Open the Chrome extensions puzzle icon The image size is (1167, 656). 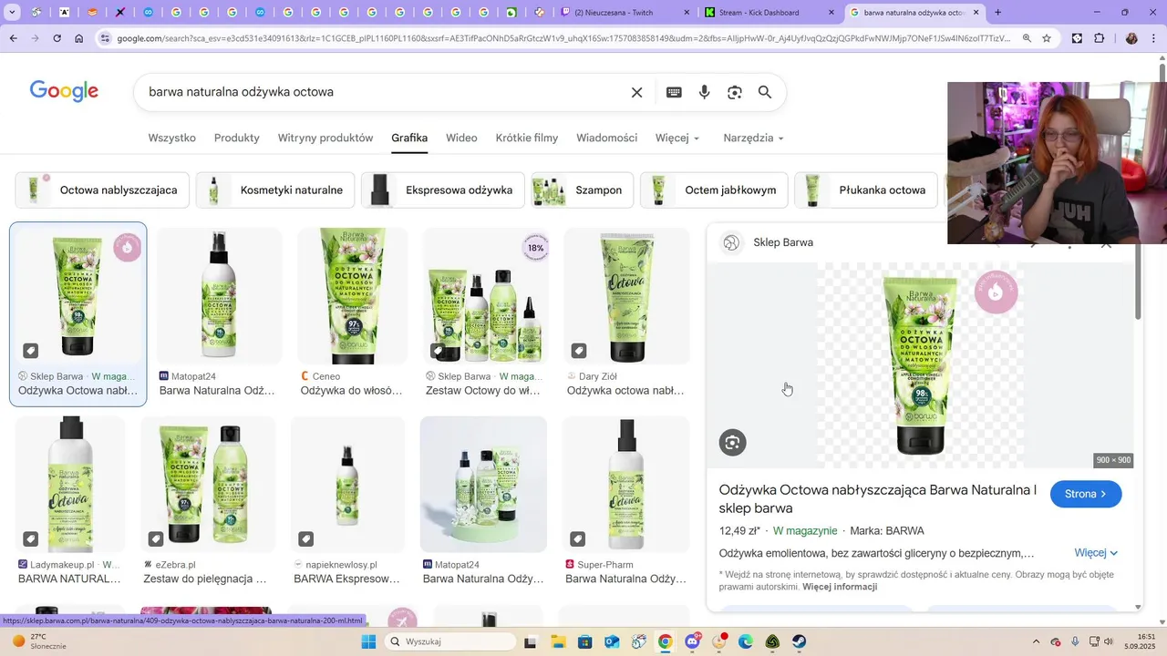click(1100, 38)
